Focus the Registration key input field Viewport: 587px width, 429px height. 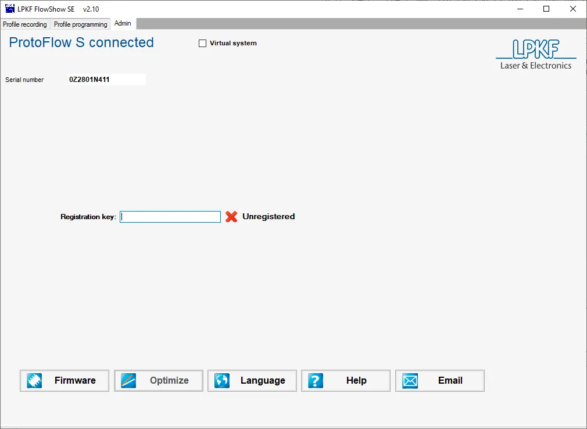170,217
